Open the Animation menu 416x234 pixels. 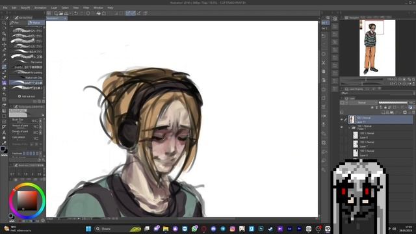[x=40, y=8]
